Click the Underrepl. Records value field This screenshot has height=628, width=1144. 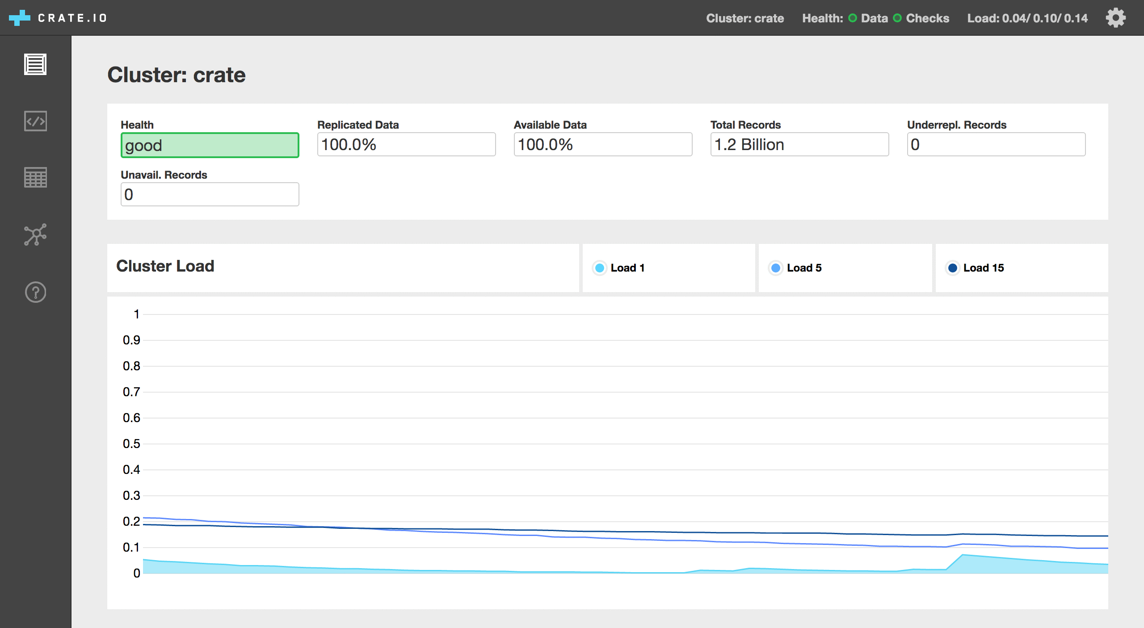point(998,145)
